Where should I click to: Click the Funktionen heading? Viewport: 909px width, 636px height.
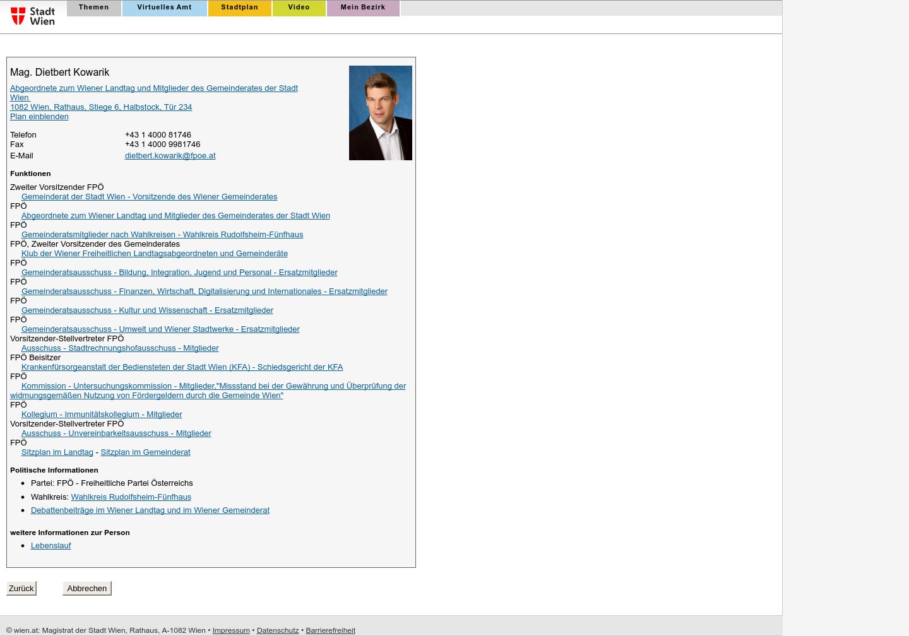tap(30, 174)
